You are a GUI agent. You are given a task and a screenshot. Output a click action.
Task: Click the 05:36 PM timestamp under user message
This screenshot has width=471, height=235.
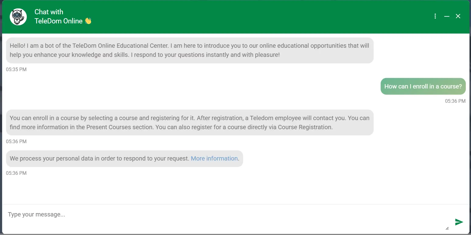455,101
